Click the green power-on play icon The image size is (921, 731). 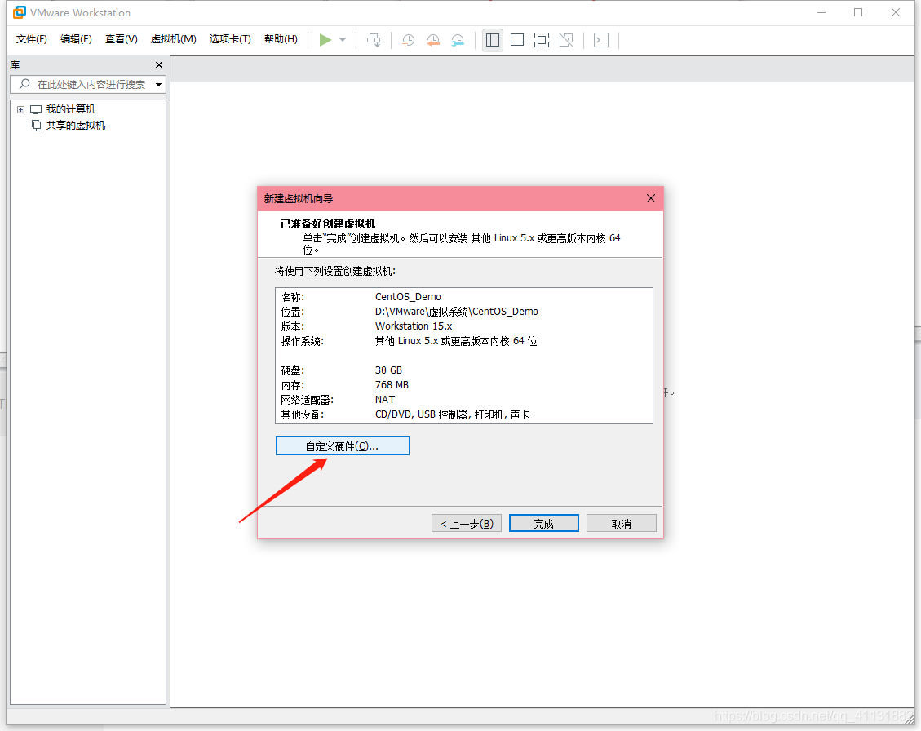325,40
